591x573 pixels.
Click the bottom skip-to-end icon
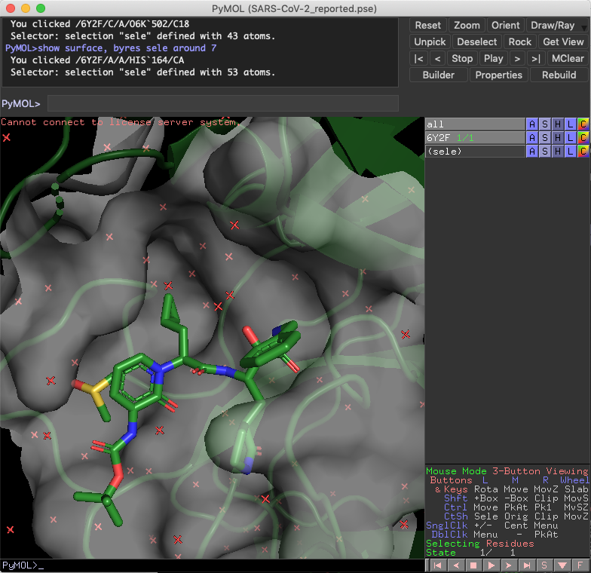click(x=526, y=565)
